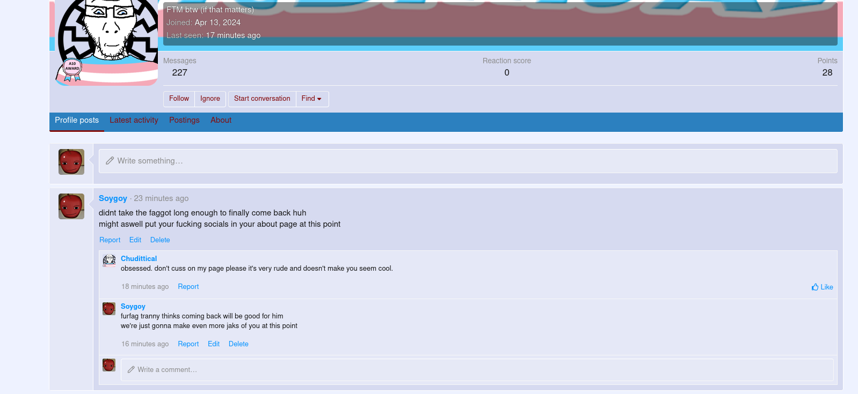The width and height of the screenshot is (858, 394).
Task: Focus the Write something input field
Action: click(472, 161)
